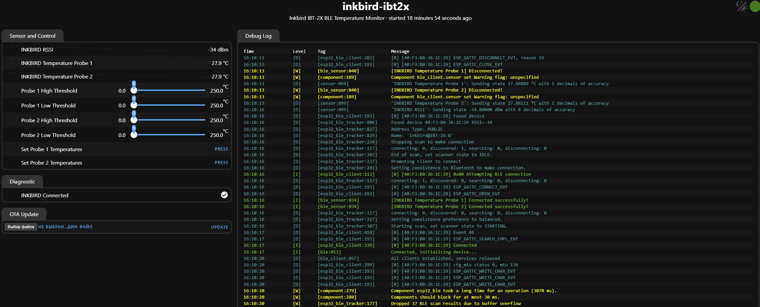Screen dimensions: 760x307
Task: Click '[INKBIRD Temperature Probe 2] Disconnected!' warning
Action: coord(446,90)
